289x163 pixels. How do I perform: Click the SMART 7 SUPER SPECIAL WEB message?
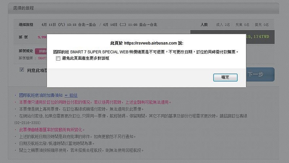(x=146, y=52)
